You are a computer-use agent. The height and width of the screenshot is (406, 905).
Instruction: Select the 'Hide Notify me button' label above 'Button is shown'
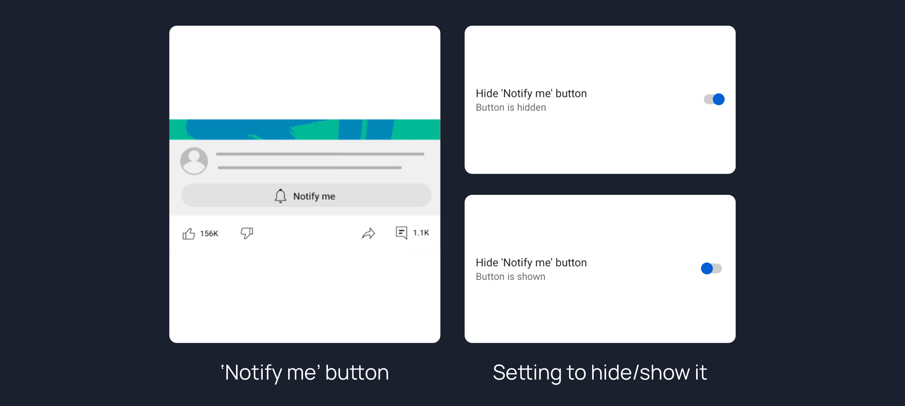coord(531,262)
